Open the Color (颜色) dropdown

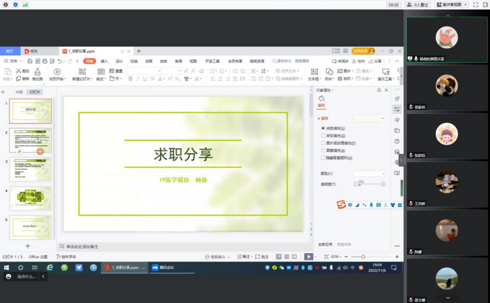click(369, 173)
